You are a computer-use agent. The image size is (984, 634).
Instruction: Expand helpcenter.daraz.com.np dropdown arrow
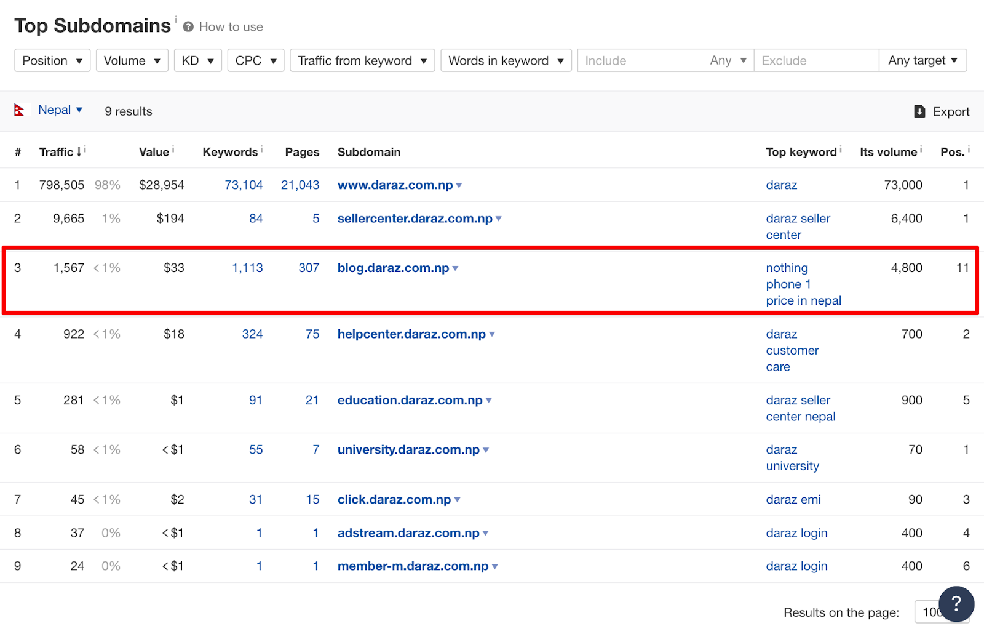[x=492, y=334]
